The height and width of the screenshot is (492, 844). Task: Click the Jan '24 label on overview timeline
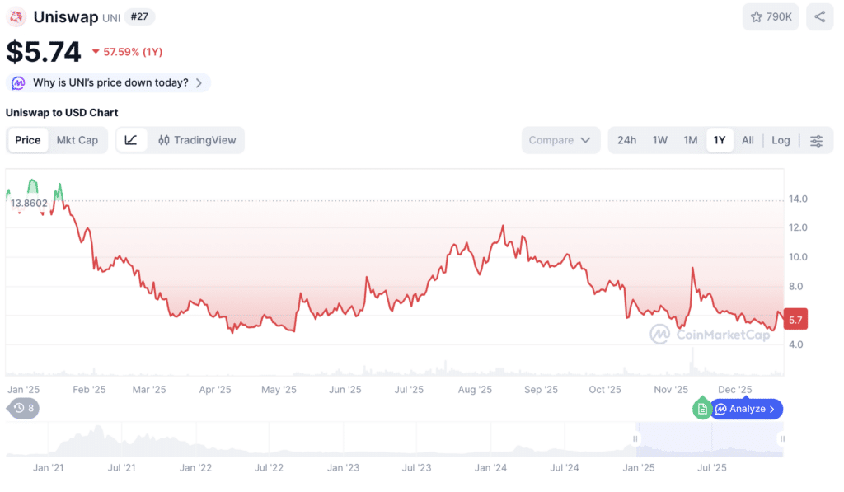point(490,468)
